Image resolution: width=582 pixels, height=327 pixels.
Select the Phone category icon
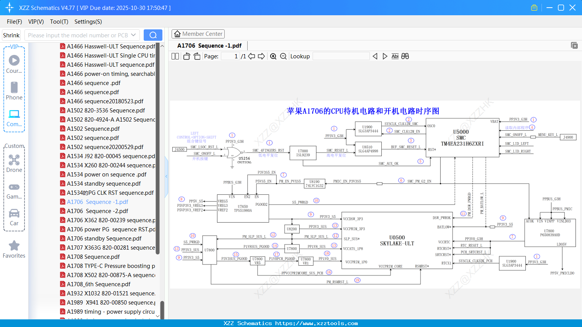pos(14,87)
